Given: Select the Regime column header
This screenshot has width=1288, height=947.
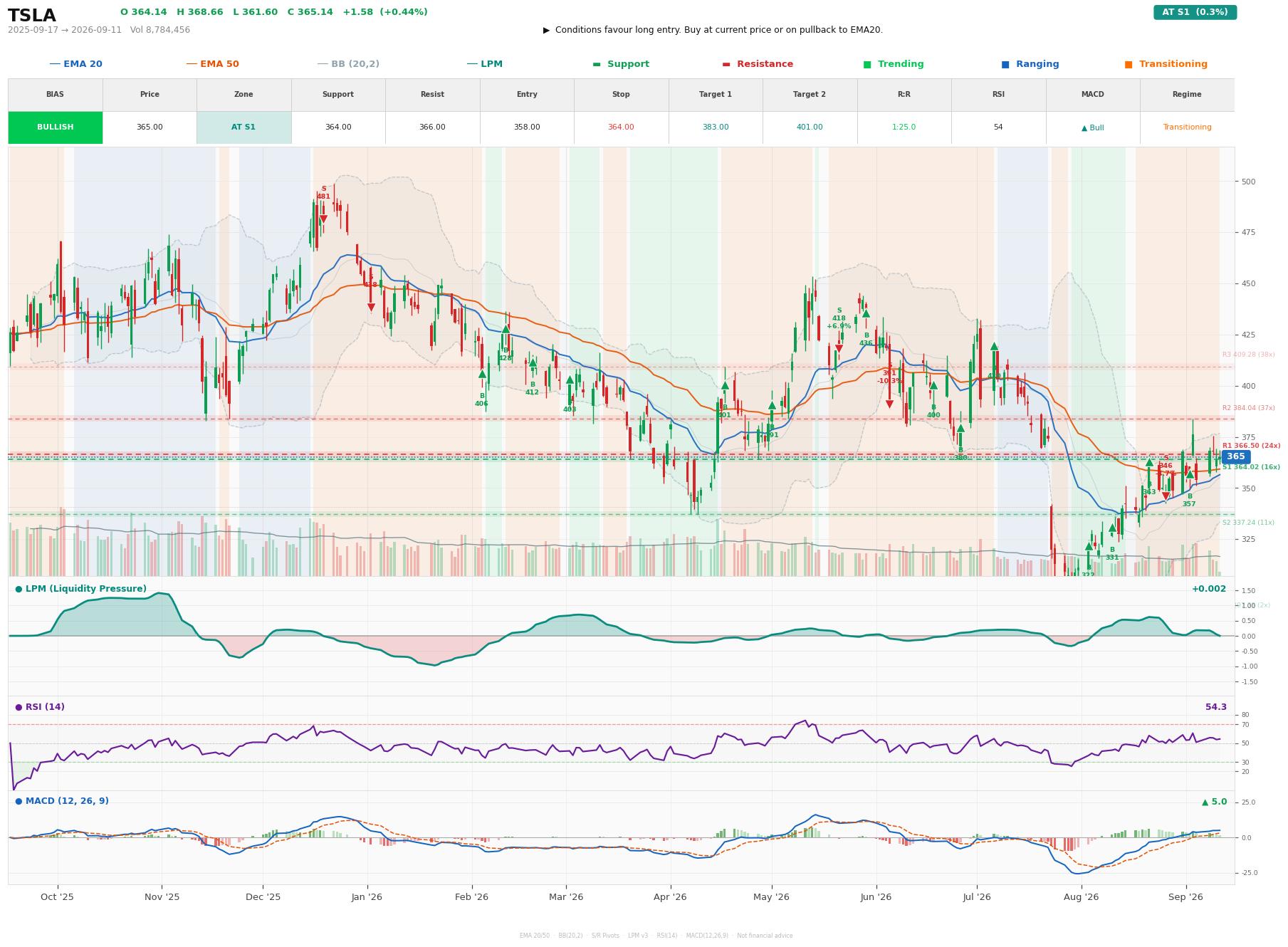Looking at the screenshot, I should 1187,95.
